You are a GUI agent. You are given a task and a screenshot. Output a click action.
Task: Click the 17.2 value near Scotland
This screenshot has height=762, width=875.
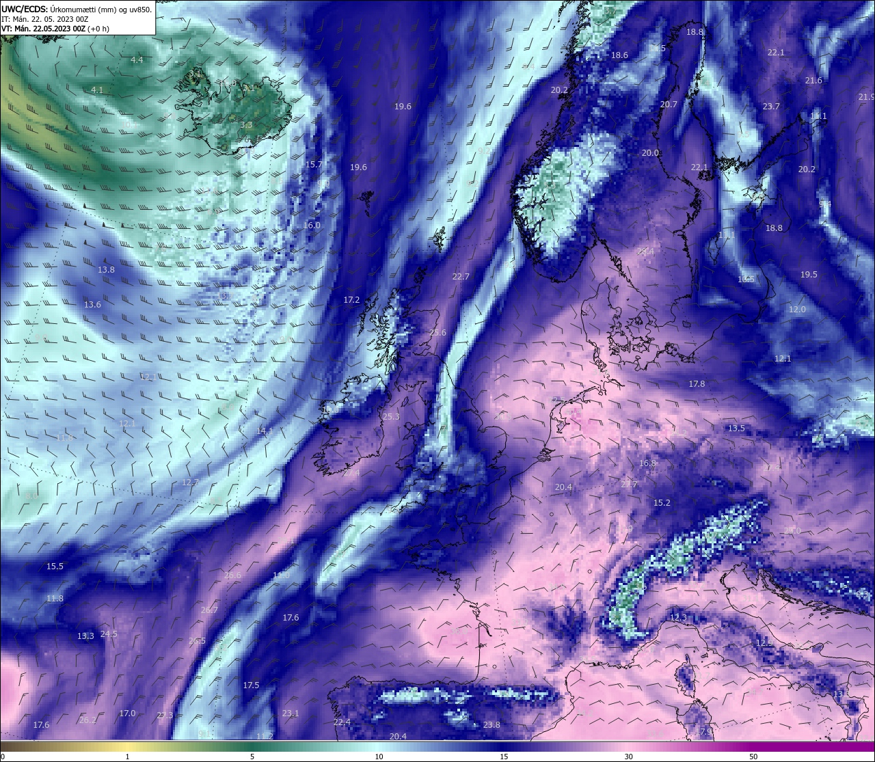351,300
